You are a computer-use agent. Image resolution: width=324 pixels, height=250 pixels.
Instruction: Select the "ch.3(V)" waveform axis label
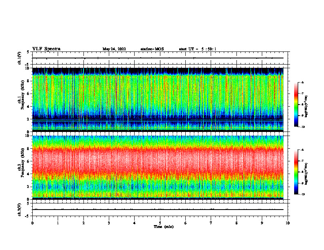20,210
